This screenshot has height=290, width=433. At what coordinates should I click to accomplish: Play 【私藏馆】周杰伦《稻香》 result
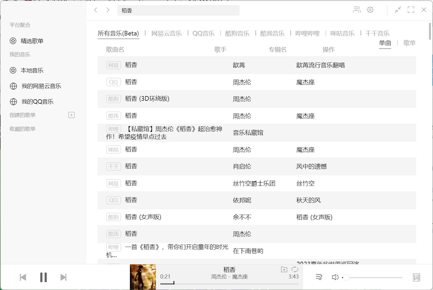click(164, 133)
